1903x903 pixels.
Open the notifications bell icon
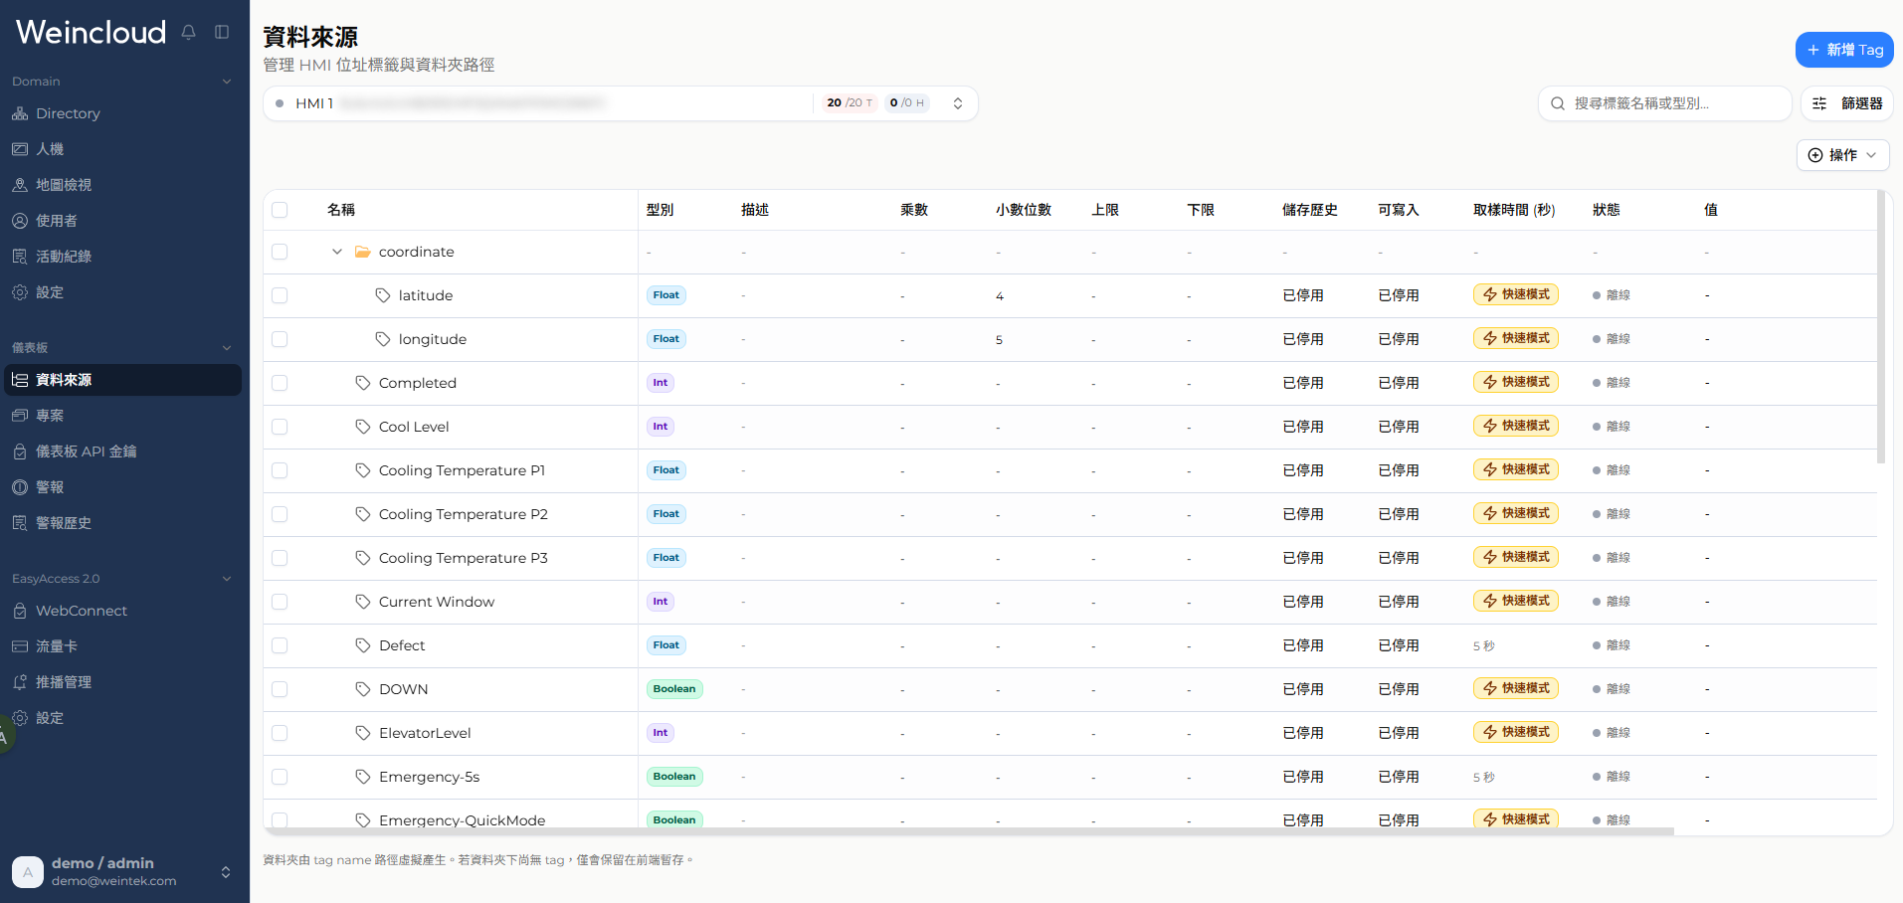(x=188, y=32)
